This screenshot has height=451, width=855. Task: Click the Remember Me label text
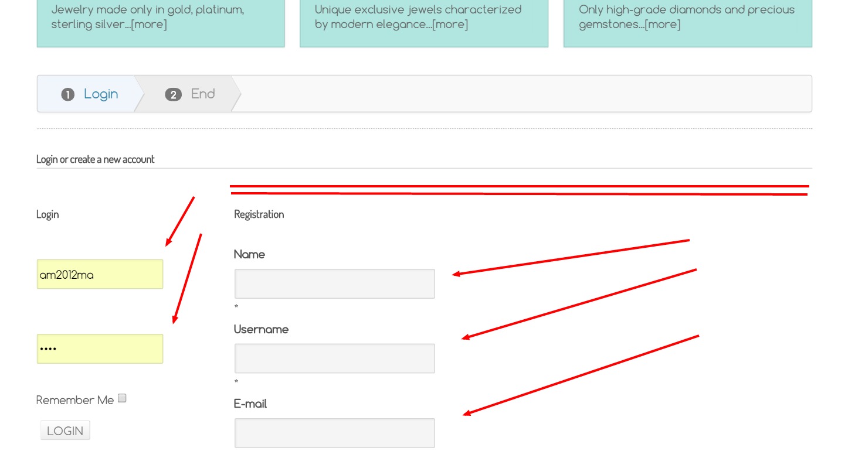click(x=74, y=400)
